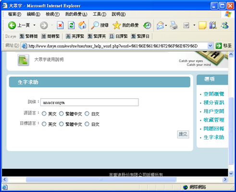The height and width of the screenshot is (192, 236).
Task: Open the 工具(T) menu
Action: [99, 14]
